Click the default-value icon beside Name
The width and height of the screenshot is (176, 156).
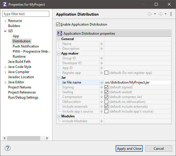click(101, 44)
